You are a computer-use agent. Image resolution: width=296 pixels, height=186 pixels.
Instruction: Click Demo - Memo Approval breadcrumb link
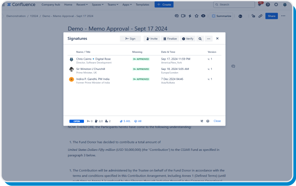(x=68, y=16)
